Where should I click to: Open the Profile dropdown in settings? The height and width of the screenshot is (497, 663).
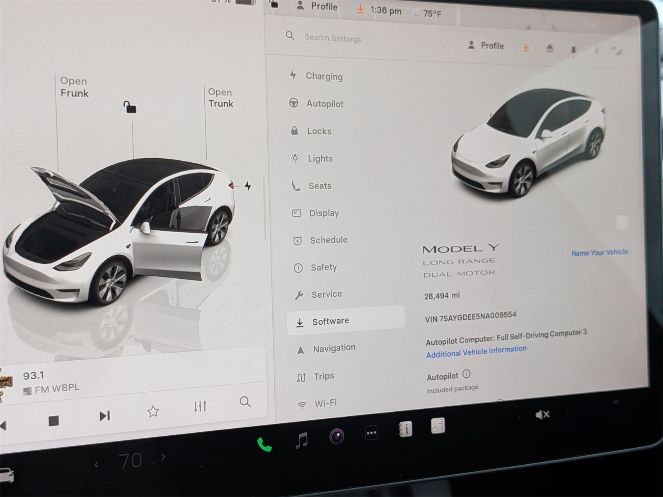486,46
